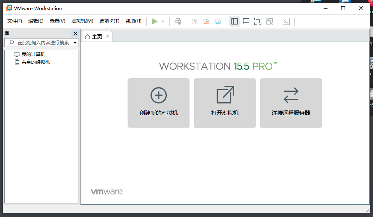Toggle the thumbnail bar view icon
Image resolution: width=373 pixels, height=217 pixels.
tap(246, 21)
